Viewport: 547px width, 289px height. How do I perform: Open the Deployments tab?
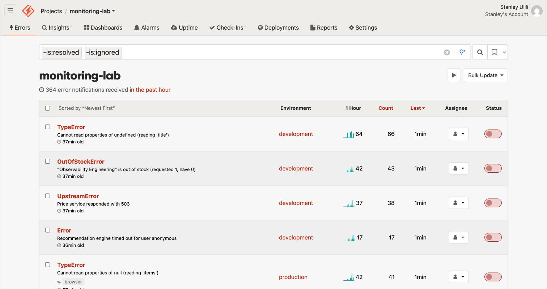[x=278, y=28]
